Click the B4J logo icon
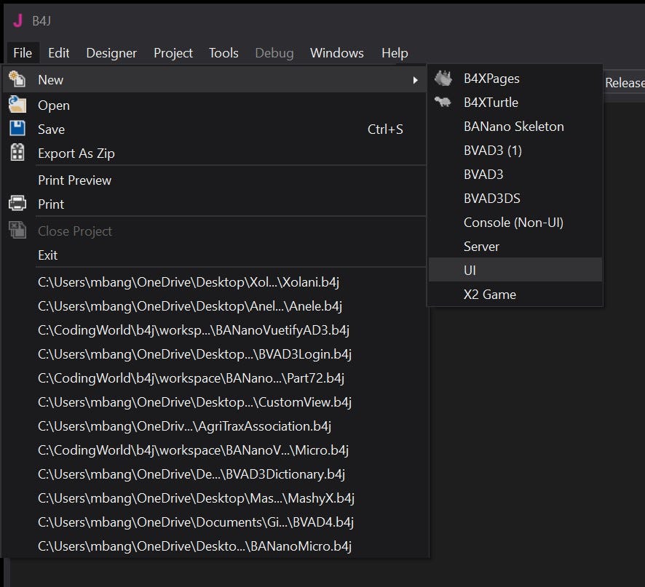Screen dimensions: 645x587 17,20
